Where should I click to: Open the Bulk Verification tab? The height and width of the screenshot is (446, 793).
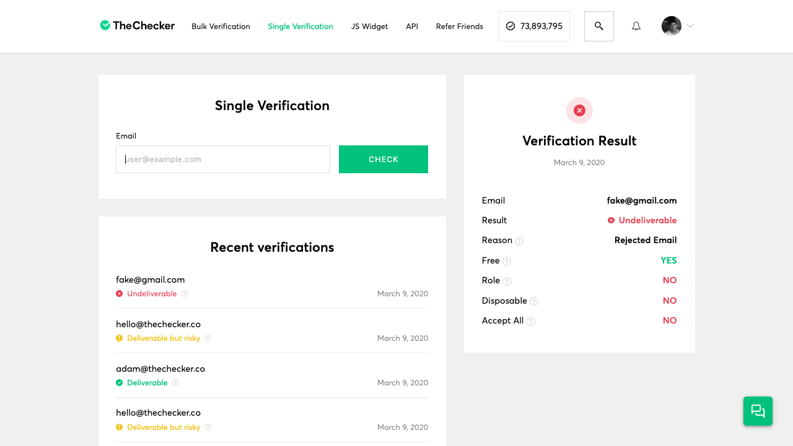coord(221,27)
